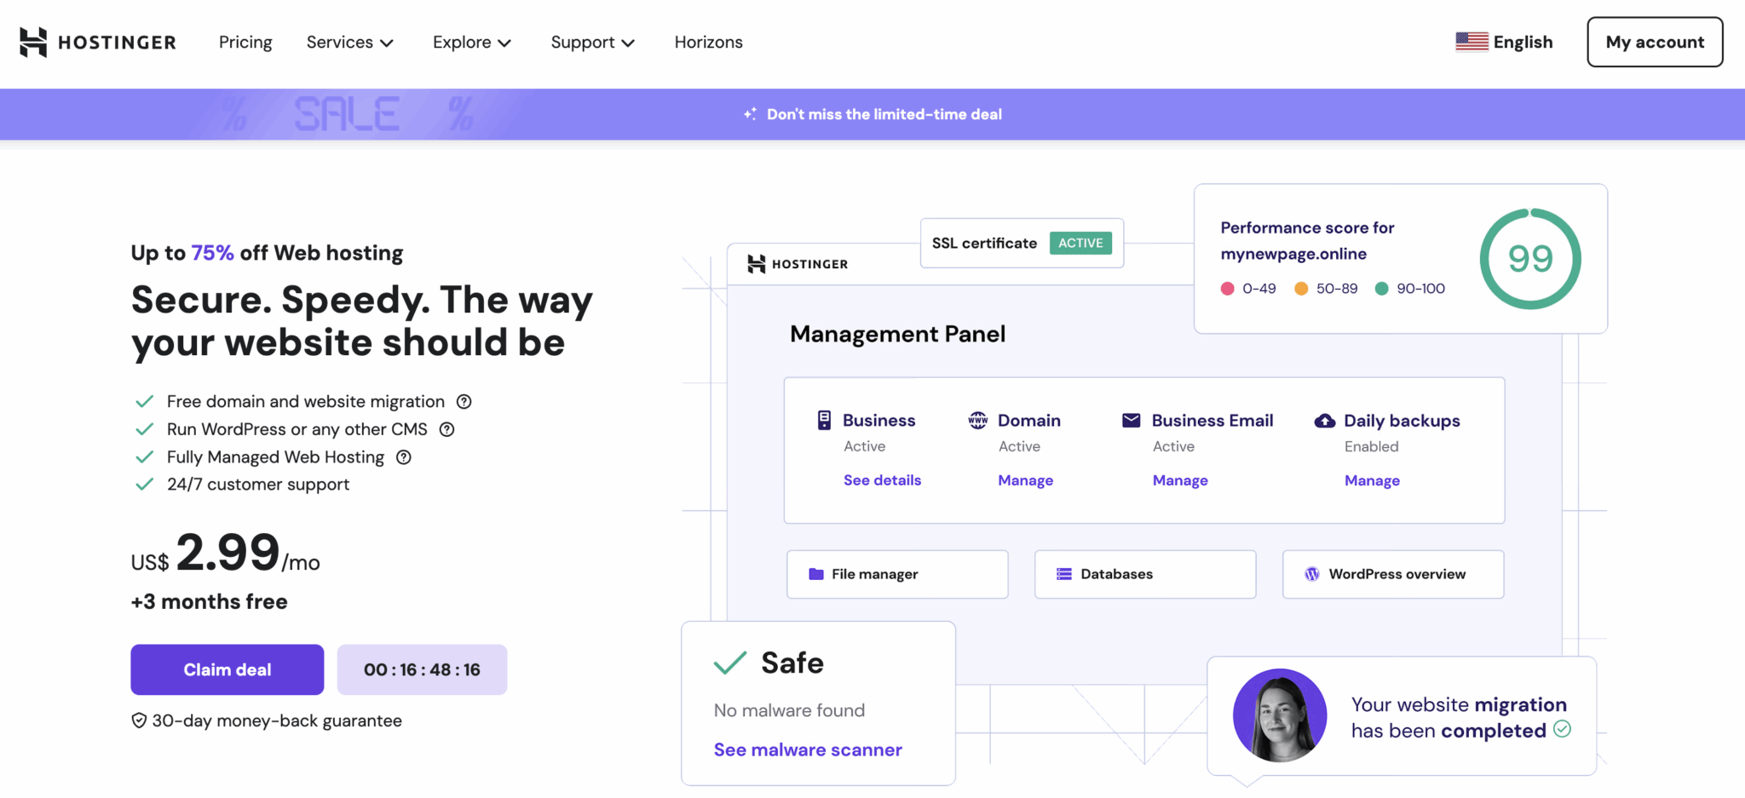Select Pricing in the navigation bar

pos(245,42)
